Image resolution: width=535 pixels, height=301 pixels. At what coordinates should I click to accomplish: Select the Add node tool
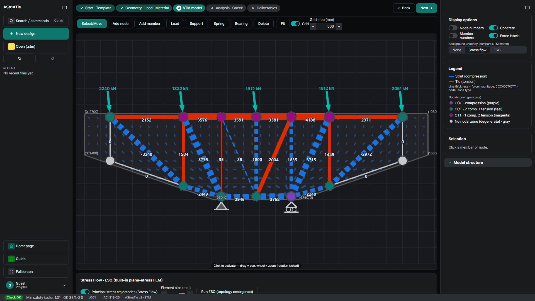121,24
